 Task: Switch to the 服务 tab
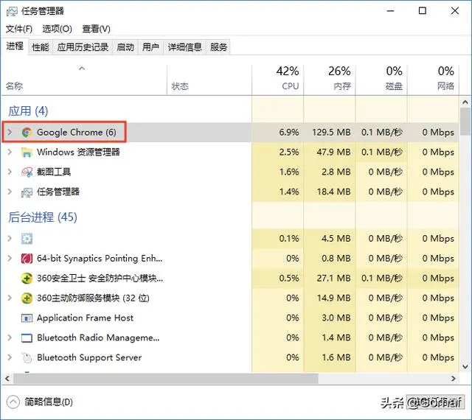(x=218, y=47)
